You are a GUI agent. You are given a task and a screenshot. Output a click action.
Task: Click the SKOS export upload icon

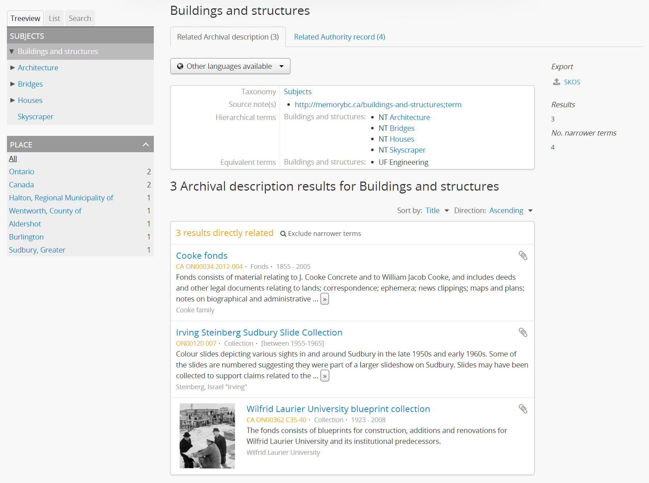point(556,82)
